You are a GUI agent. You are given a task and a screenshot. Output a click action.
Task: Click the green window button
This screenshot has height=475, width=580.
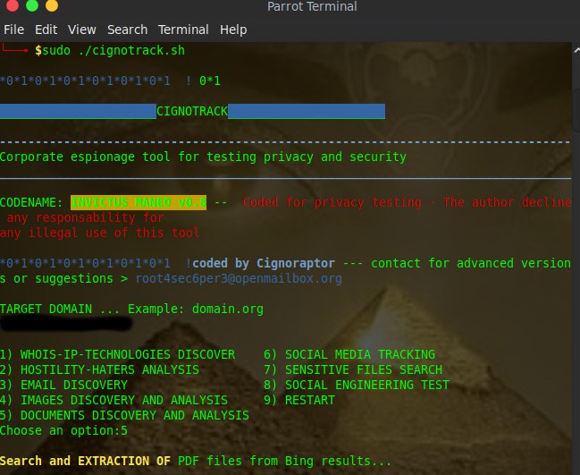(32, 5)
